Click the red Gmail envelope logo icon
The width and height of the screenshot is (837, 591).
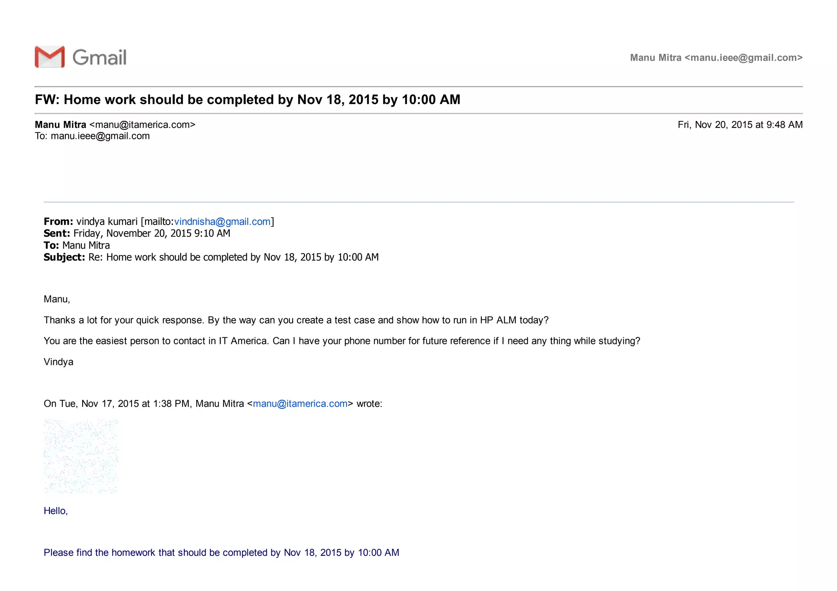pyautogui.click(x=49, y=57)
